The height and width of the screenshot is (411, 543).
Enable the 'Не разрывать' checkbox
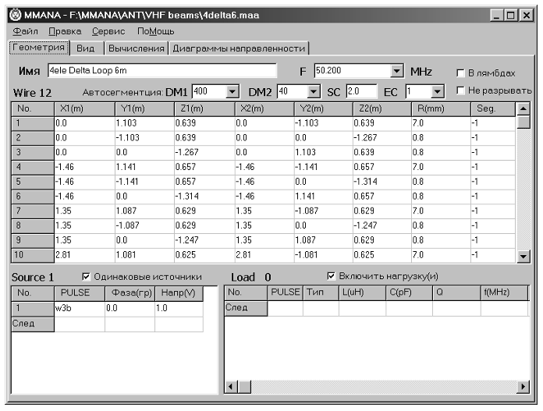point(460,91)
